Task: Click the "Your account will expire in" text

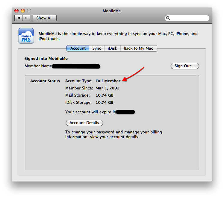Action: point(90,112)
